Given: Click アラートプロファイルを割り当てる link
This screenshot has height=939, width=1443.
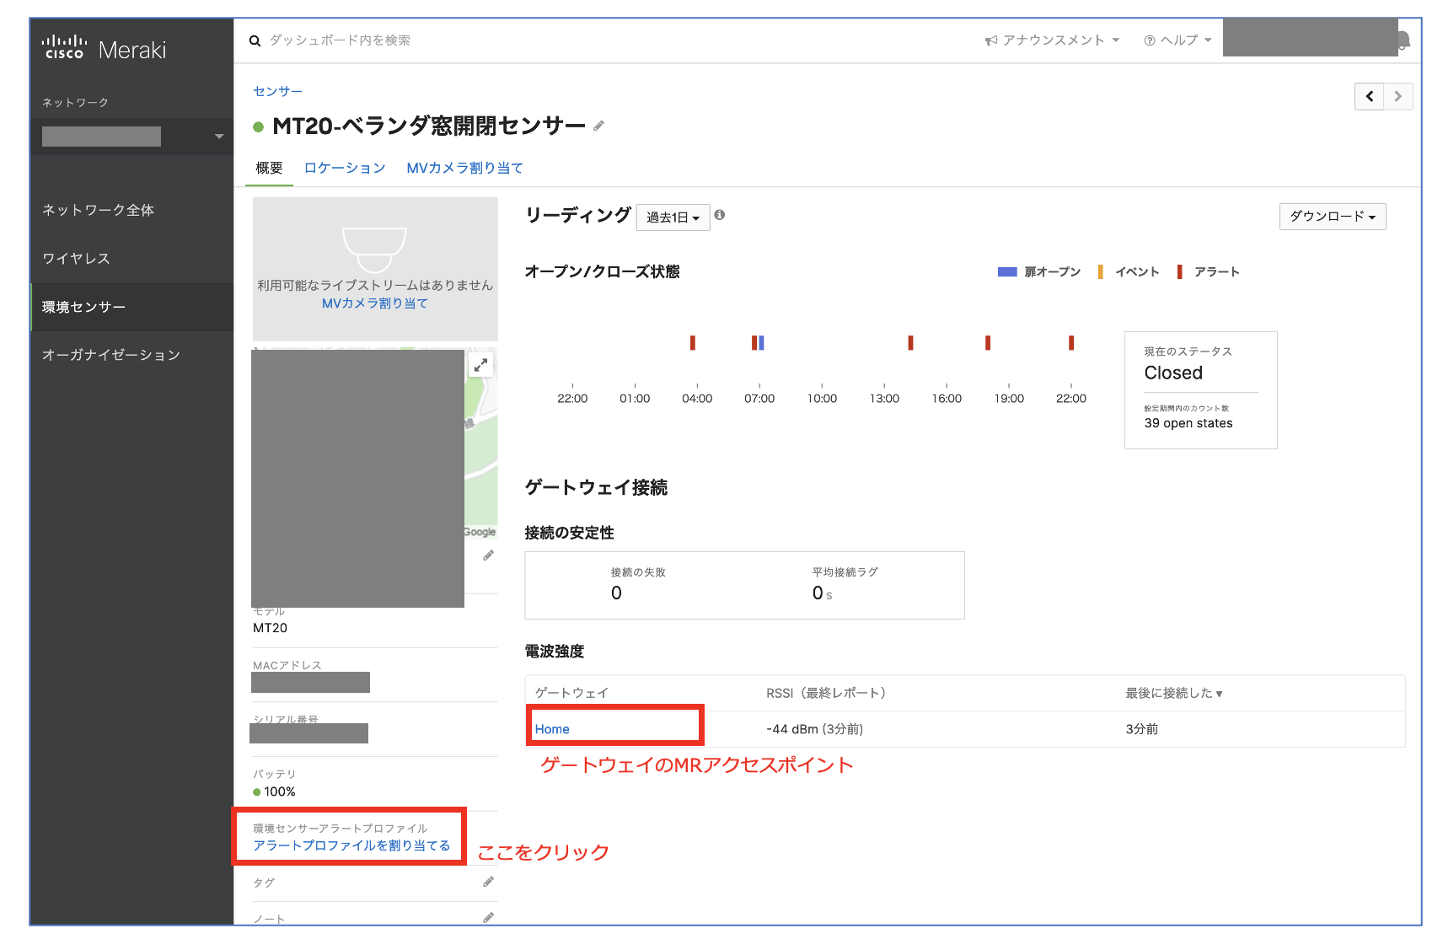Looking at the screenshot, I should [x=351, y=845].
